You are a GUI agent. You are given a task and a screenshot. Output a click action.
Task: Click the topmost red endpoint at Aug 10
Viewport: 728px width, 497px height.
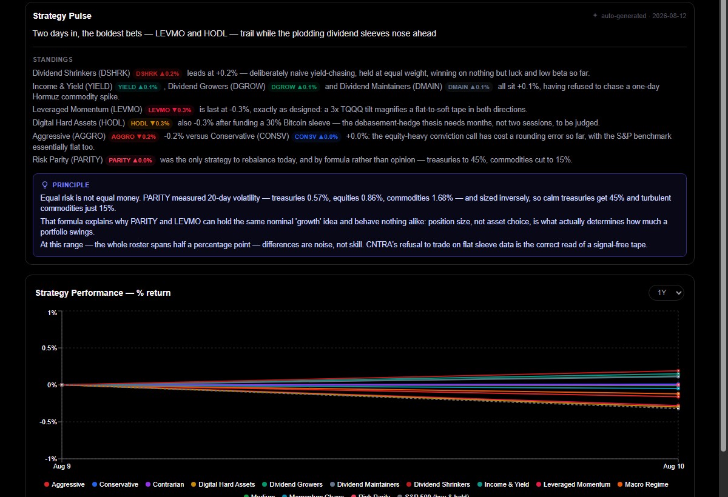coord(678,371)
